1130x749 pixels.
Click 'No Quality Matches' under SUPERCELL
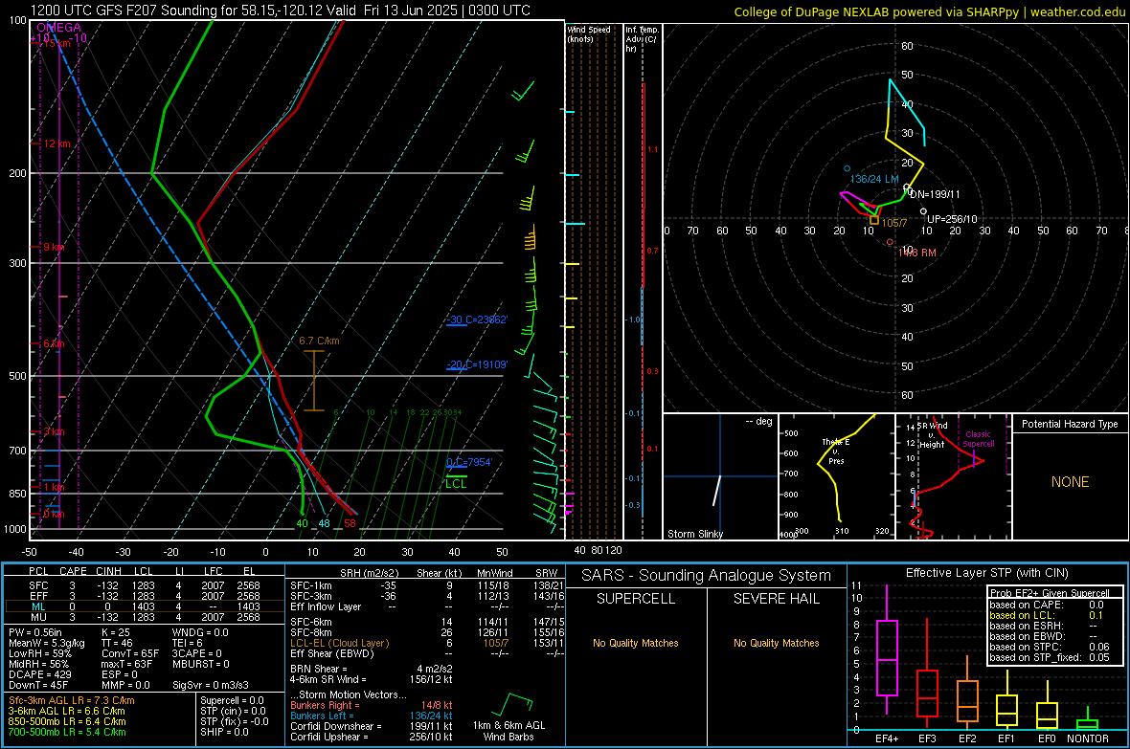636,643
